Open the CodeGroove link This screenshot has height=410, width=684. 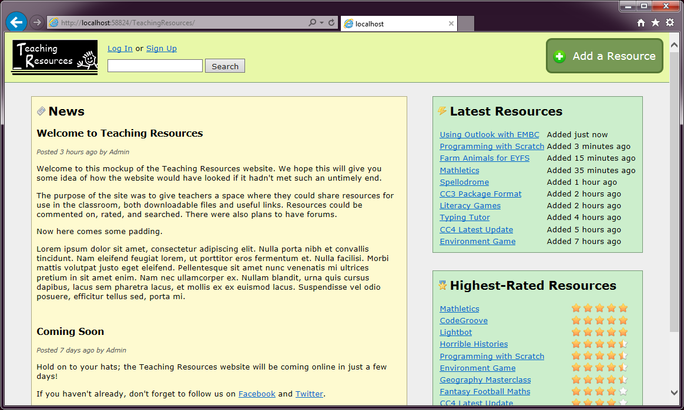464,320
